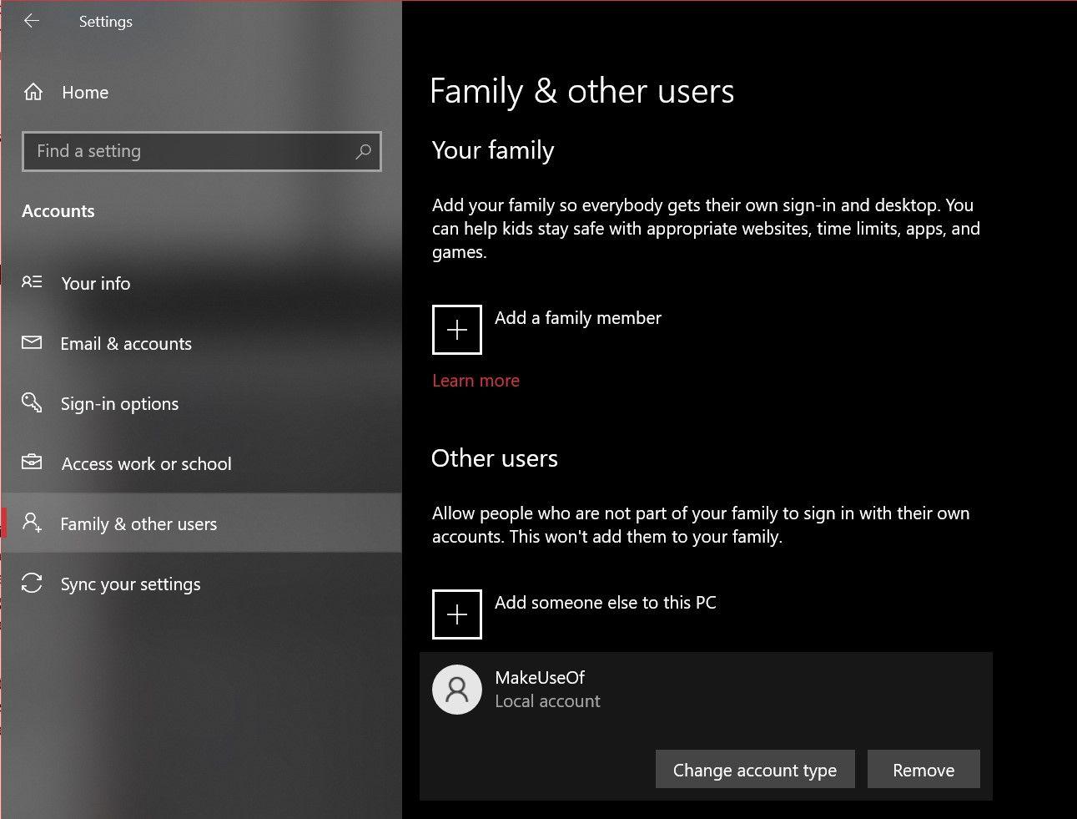Click the Accounts section heading
The width and height of the screenshot is (1077, 819).
click(x=58, y=211)
